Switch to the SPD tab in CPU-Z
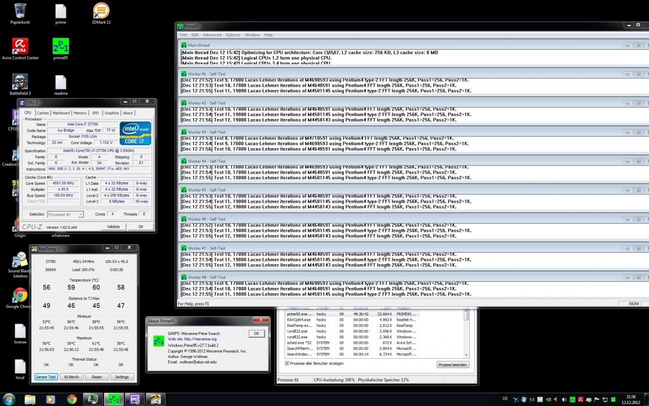The width and height of the screenshot is (649, 406). pos(95,113)
